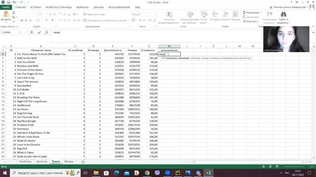Switch to Page Layout view in the status bar
The image size is (316, 177).
tap(270, 167)
